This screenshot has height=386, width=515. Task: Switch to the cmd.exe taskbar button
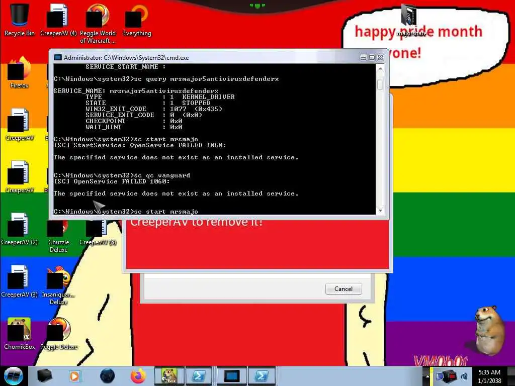pos(231,376)
